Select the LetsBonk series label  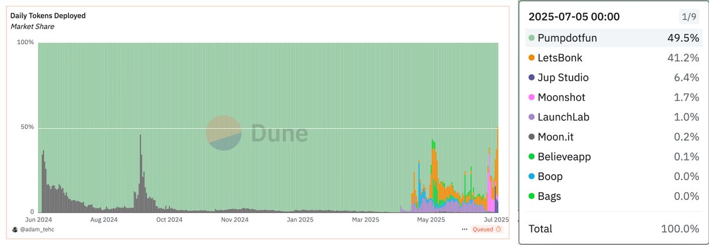[560, 58]
